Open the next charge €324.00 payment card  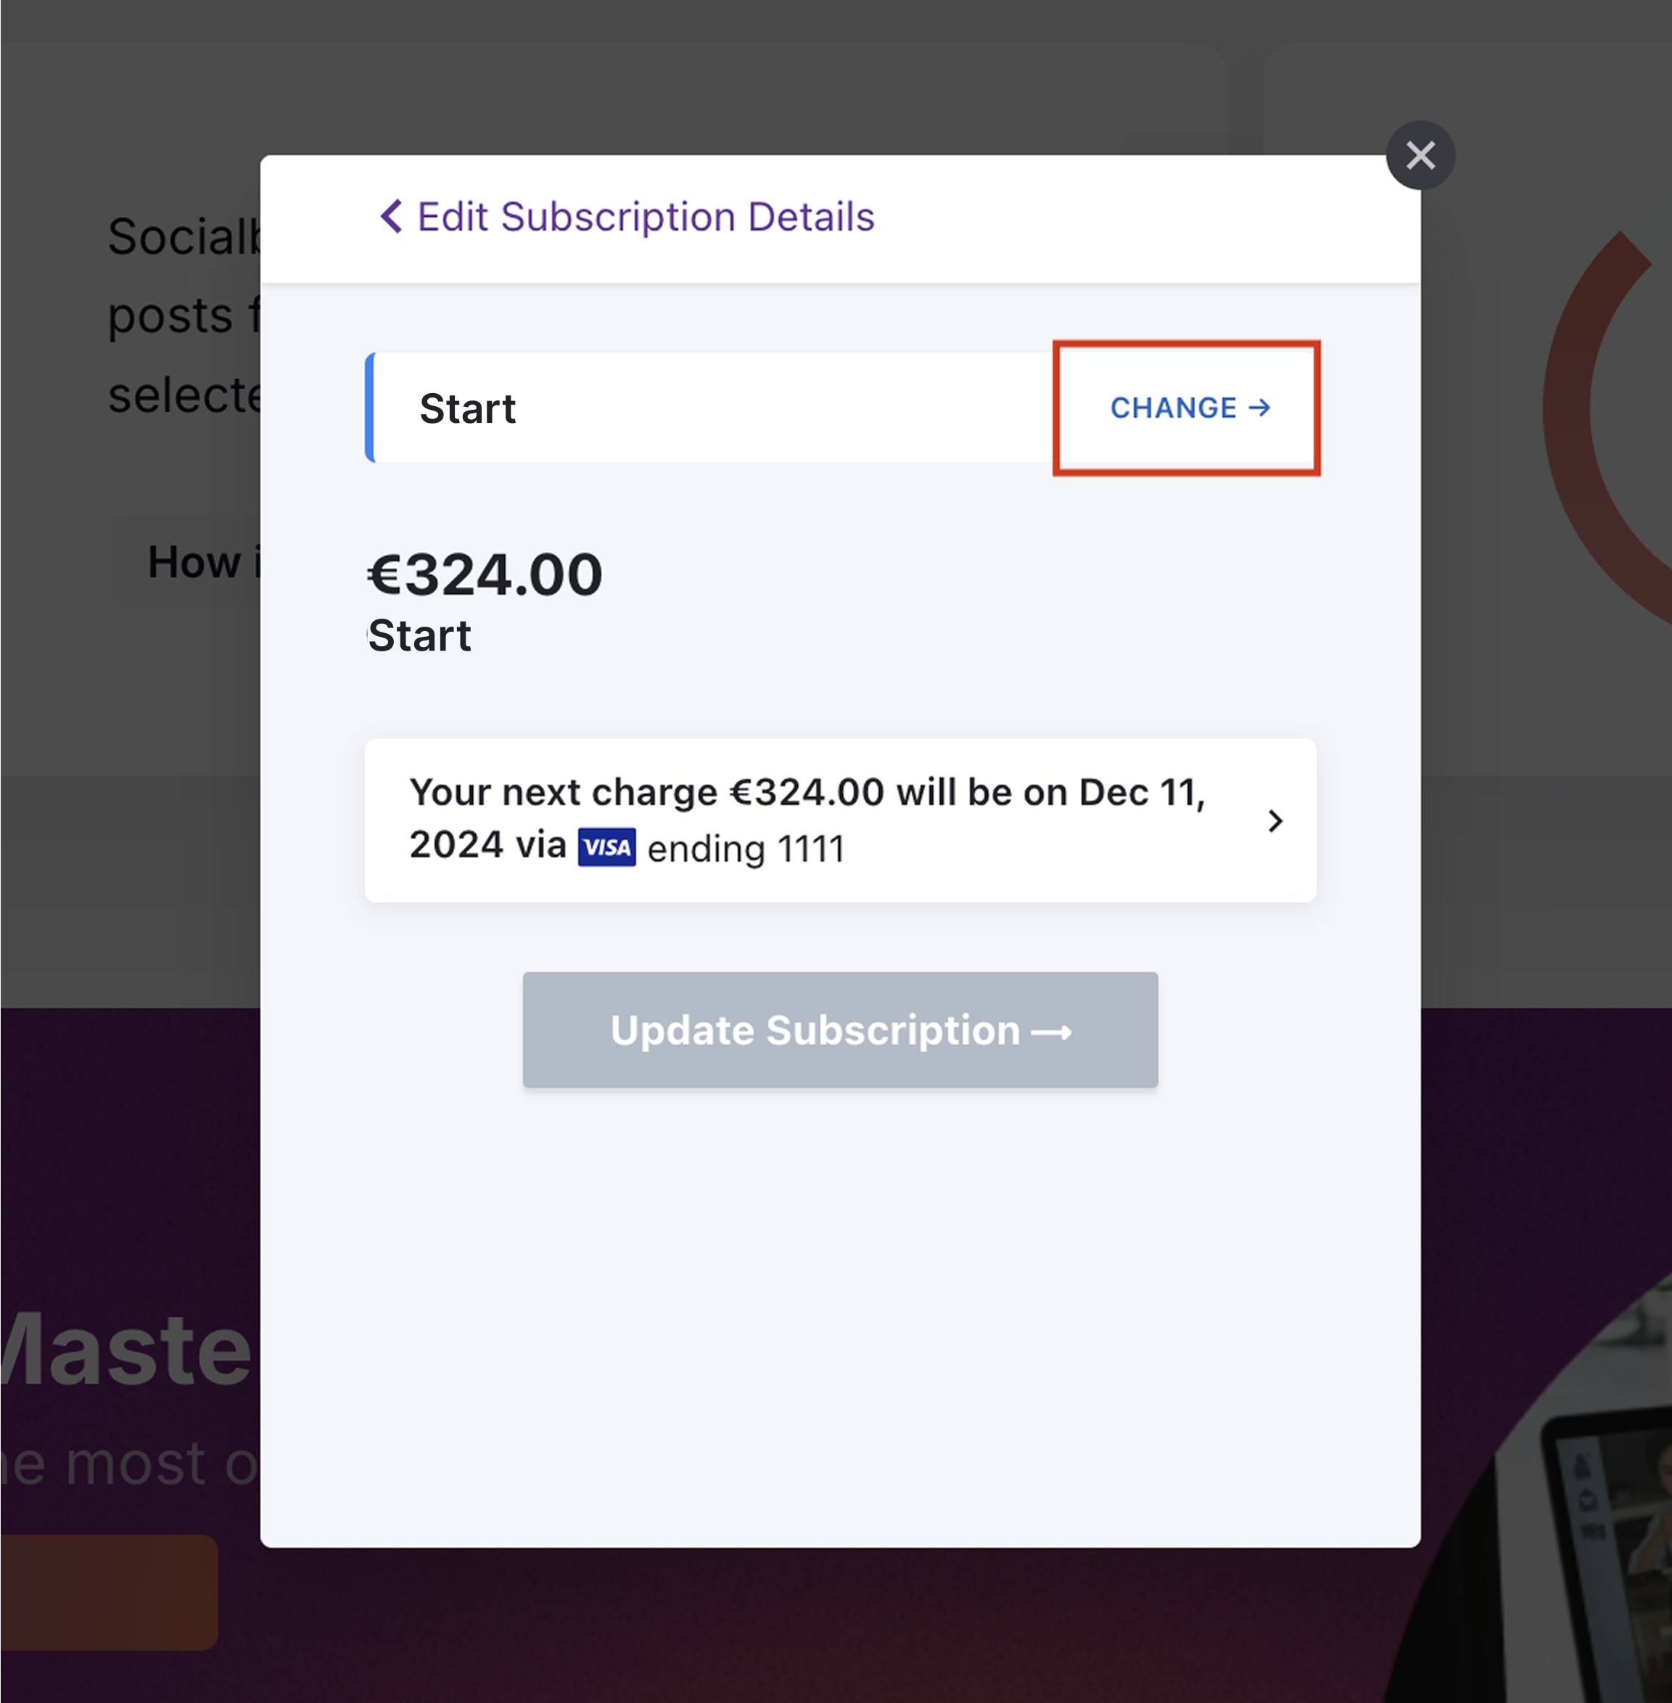(839, 820)
